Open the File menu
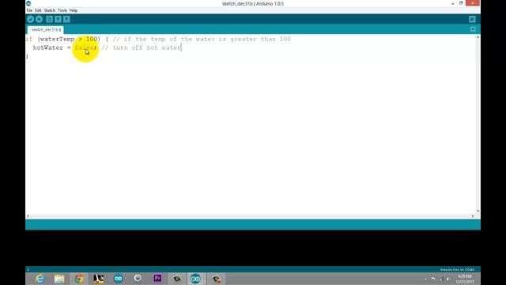Image resolution: width=506 pixels, height=285 pixels. tap(29, 10)
